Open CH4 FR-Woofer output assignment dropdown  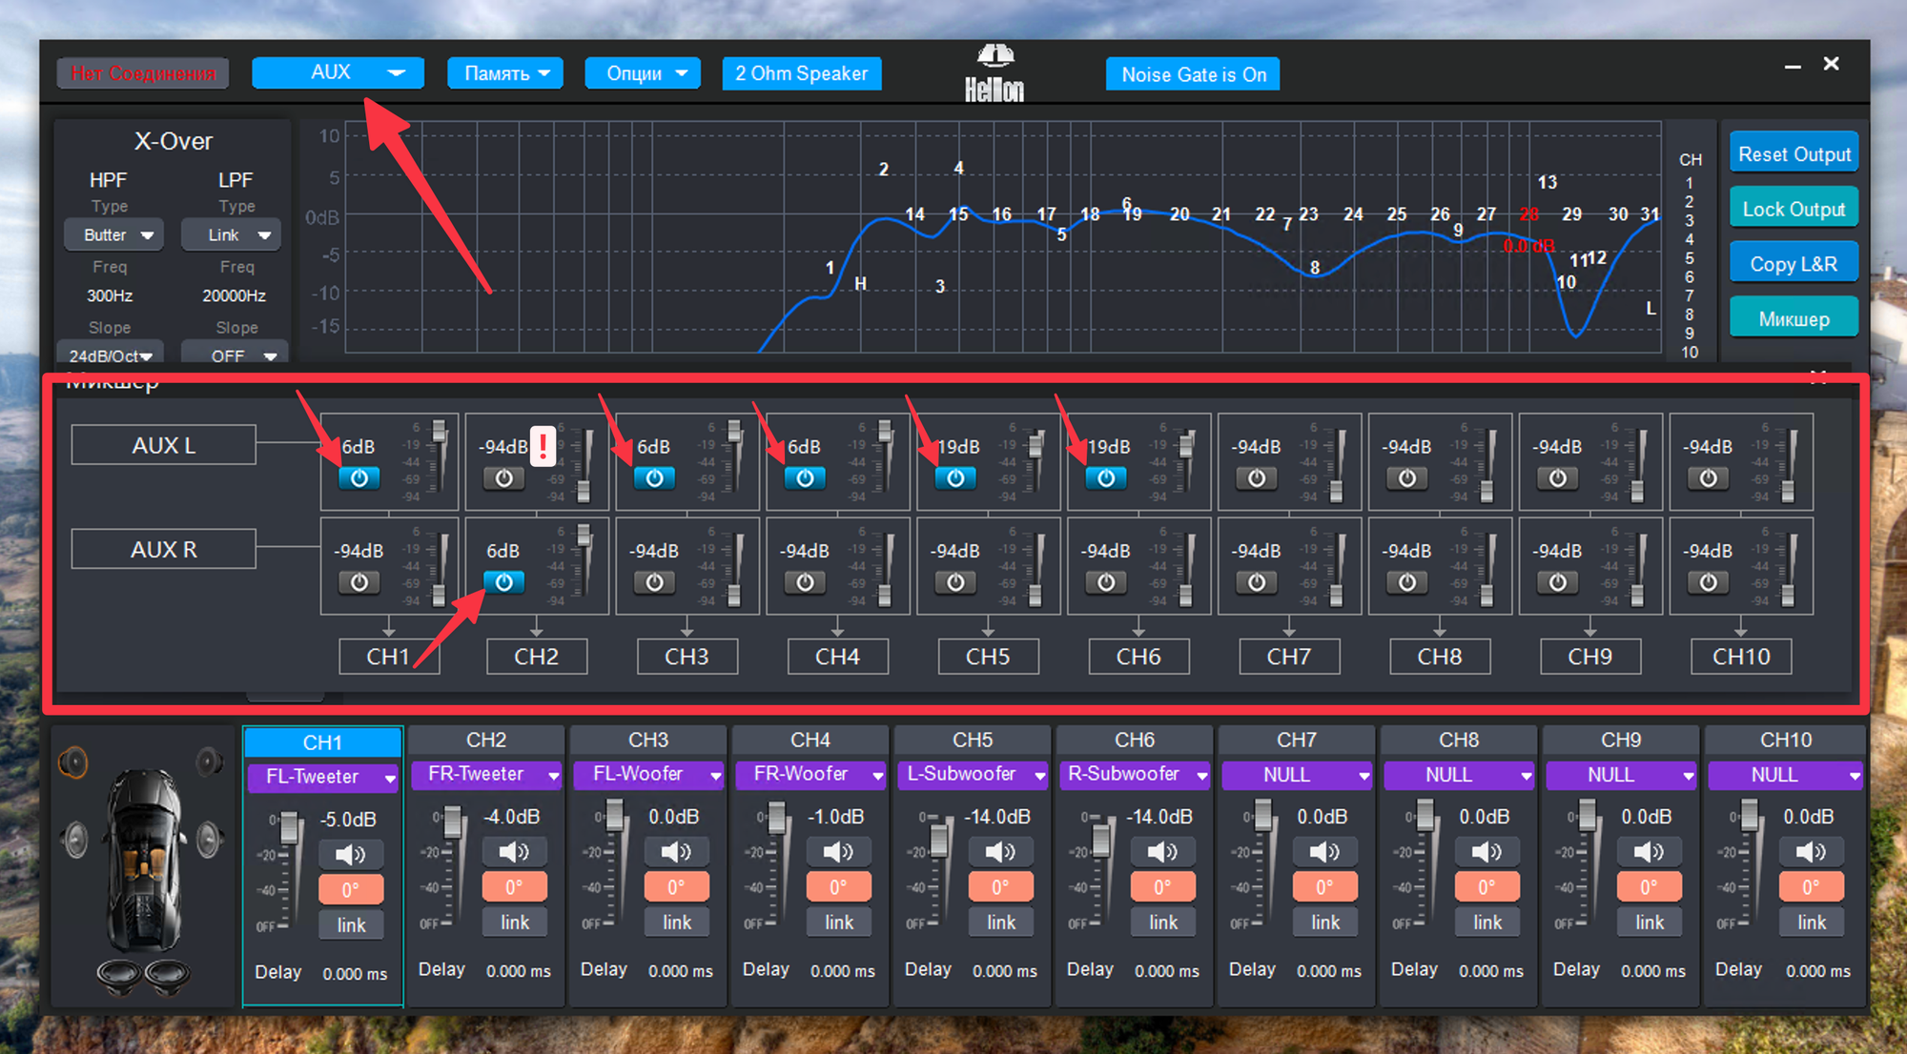click(810, 775)
